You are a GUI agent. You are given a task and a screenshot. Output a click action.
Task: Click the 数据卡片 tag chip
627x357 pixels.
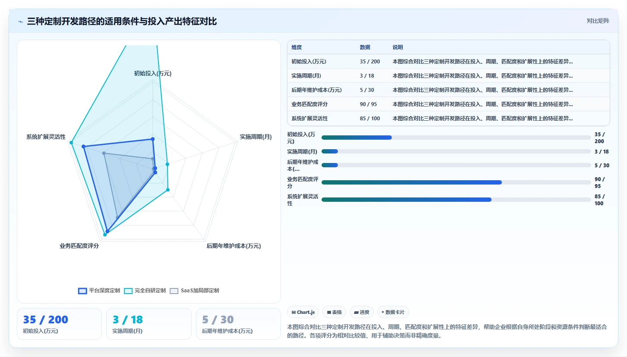[x=393, y=312]
